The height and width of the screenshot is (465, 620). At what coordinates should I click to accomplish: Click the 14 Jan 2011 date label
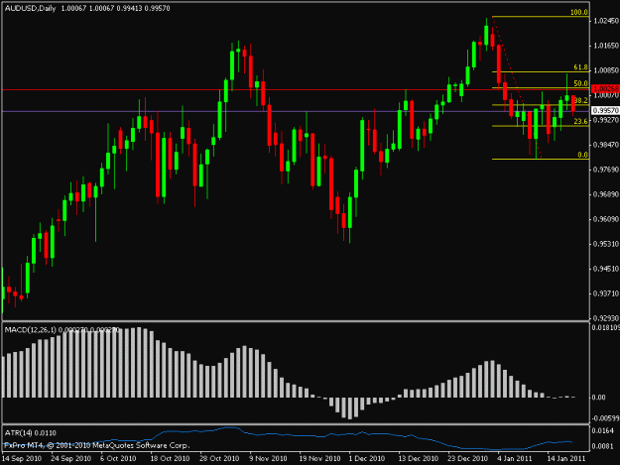pos(565,458)
